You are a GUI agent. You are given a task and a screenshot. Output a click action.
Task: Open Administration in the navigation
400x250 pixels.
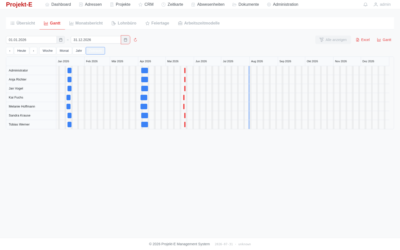point(282,4)
